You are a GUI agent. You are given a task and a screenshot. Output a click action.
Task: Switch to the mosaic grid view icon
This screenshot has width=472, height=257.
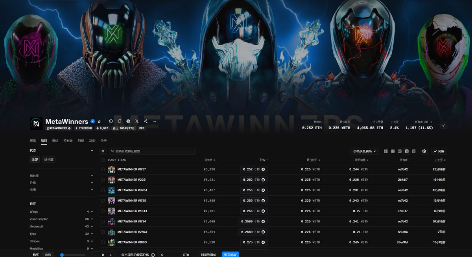(400, 151)
